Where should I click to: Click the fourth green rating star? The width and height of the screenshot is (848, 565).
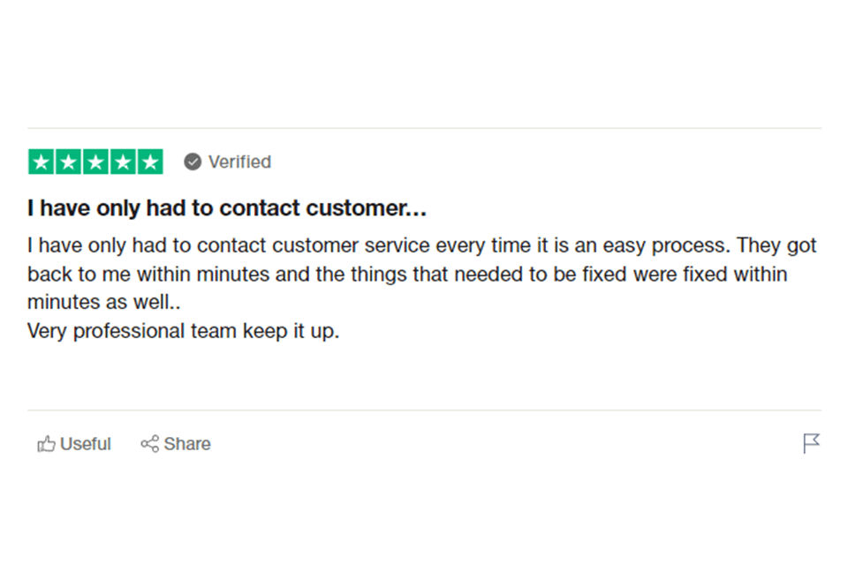click(123, 162)
